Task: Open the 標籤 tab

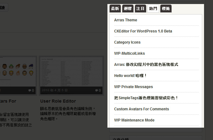Action: click(166, 9)
